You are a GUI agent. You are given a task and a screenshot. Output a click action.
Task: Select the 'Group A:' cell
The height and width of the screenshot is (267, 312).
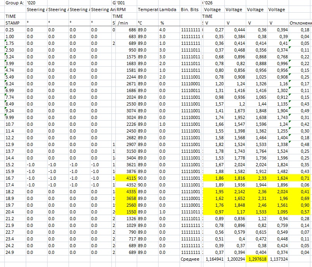pyautogui.click(x=13, y=2)
